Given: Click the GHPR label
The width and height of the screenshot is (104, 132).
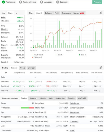Looking at the screenshot, I should (x=72, y=130).
